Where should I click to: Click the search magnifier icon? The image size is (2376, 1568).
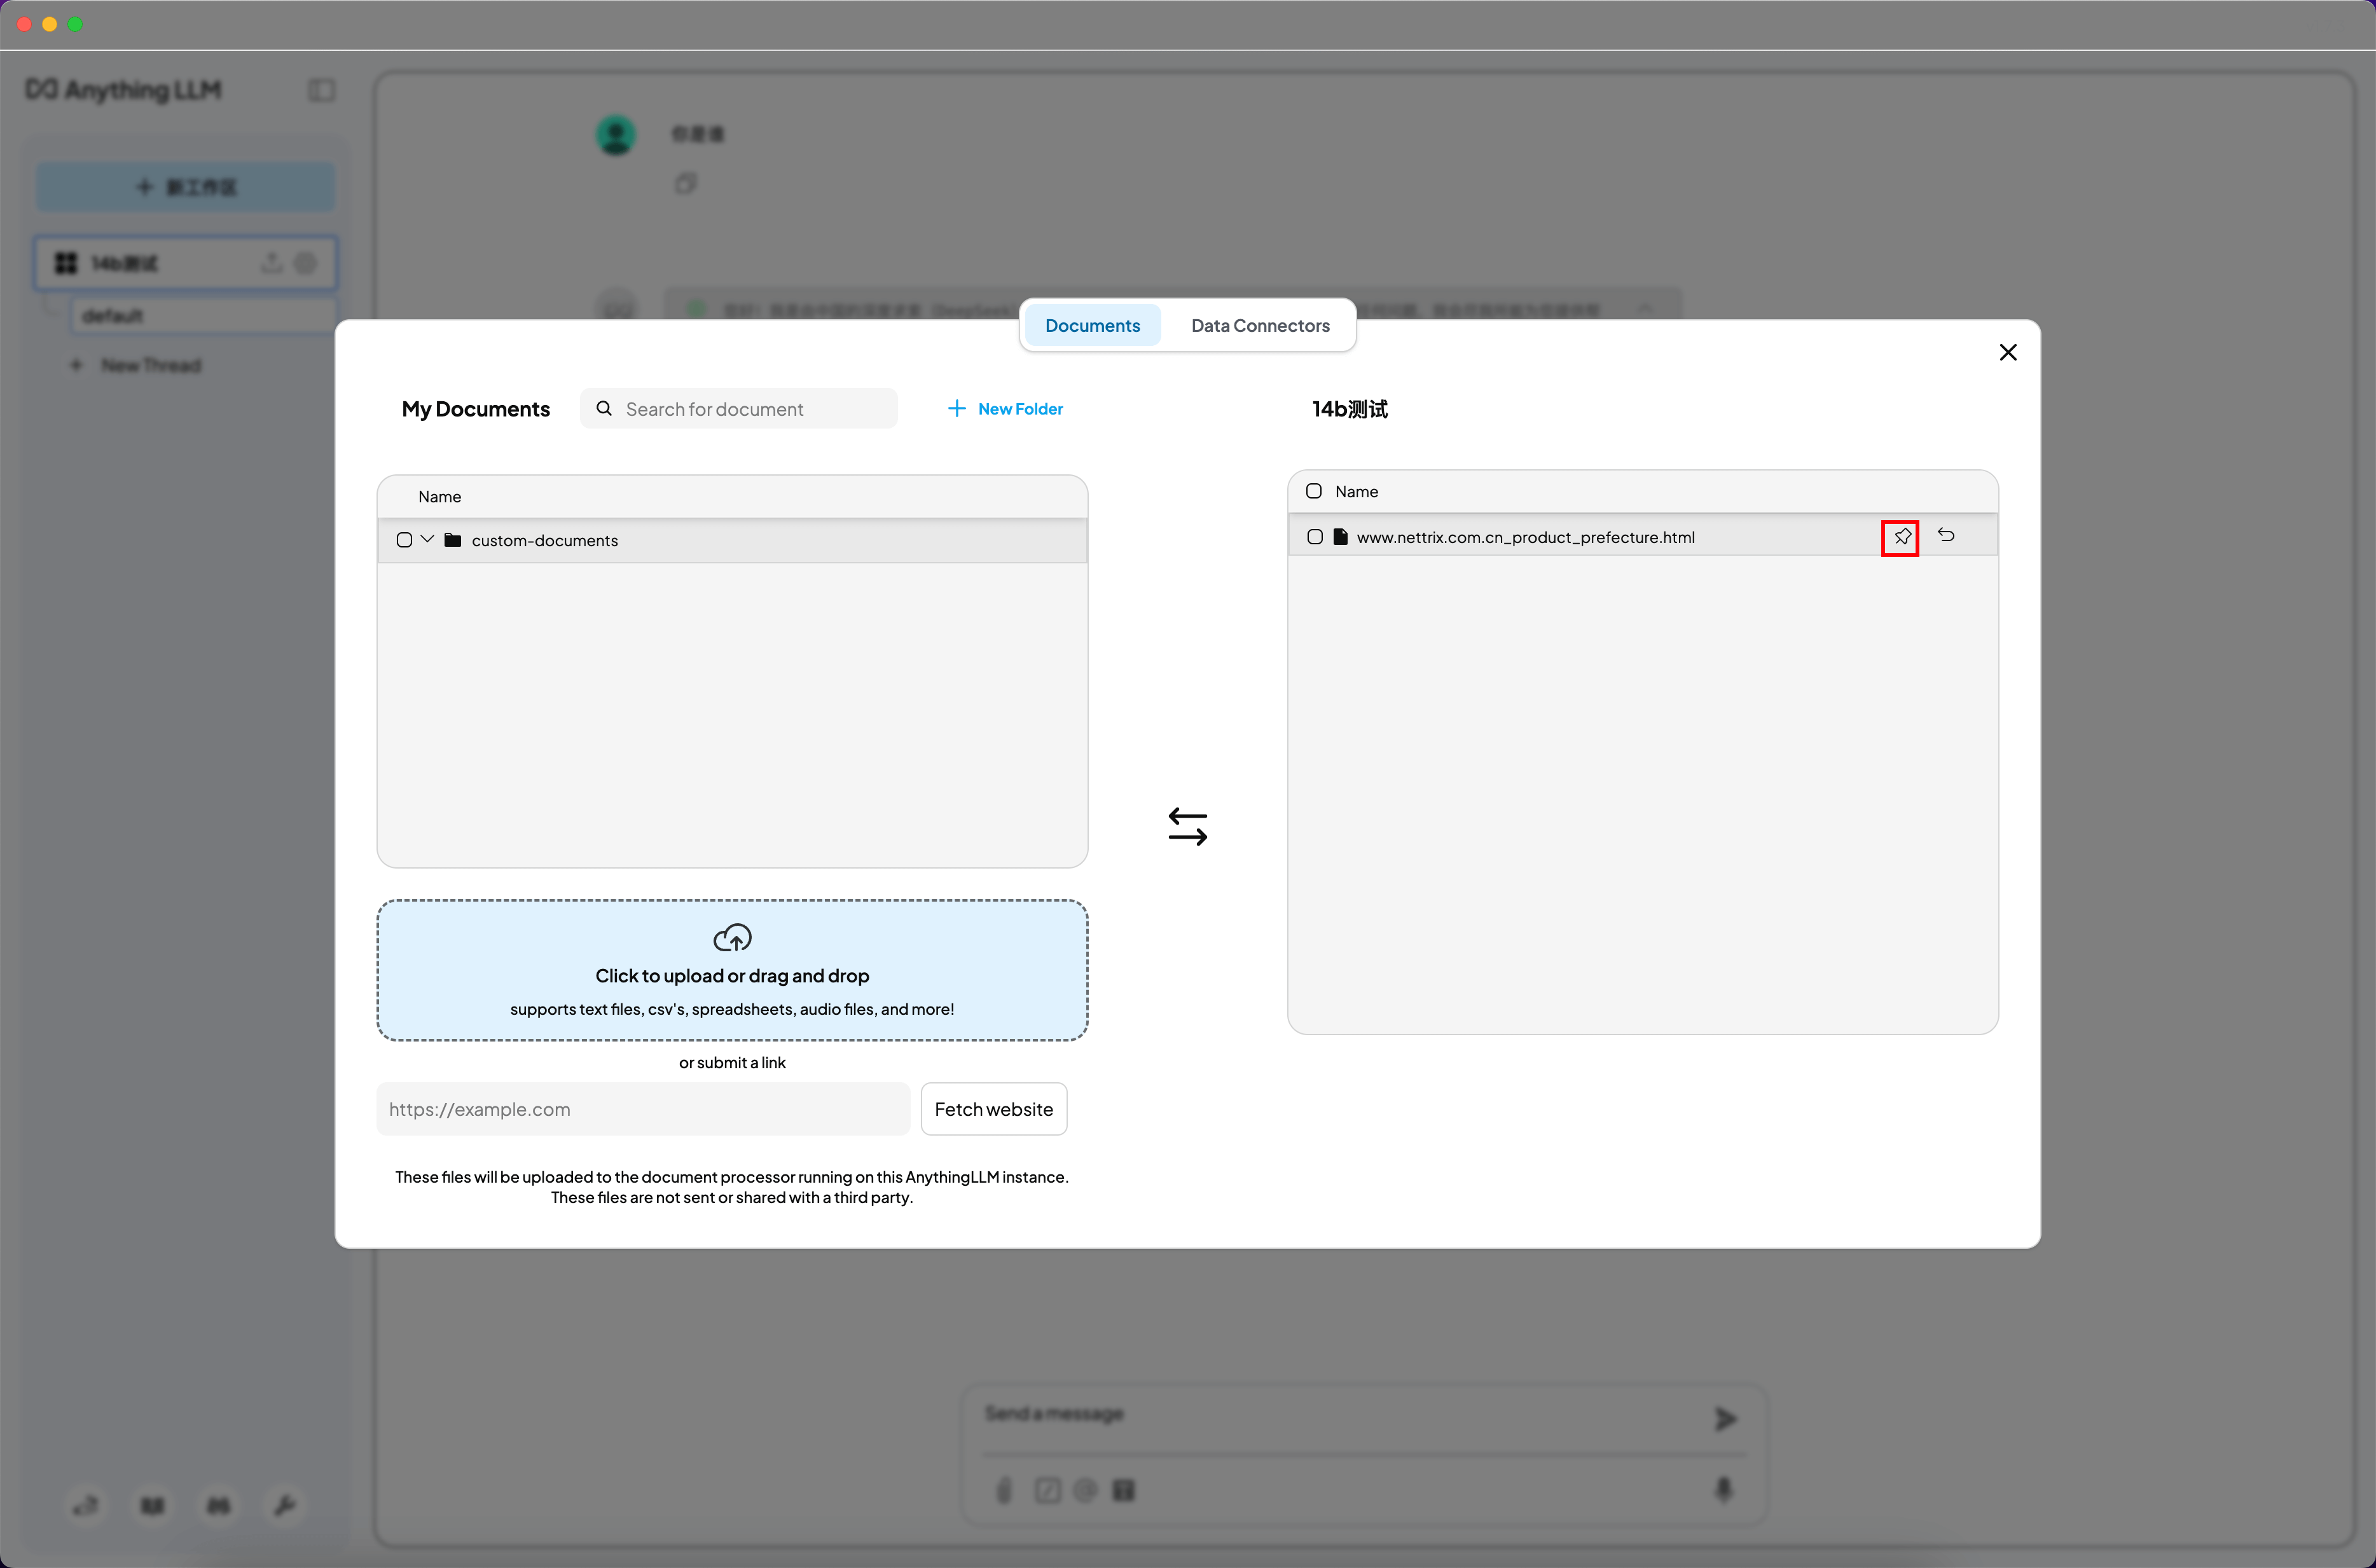click(604, 409)
